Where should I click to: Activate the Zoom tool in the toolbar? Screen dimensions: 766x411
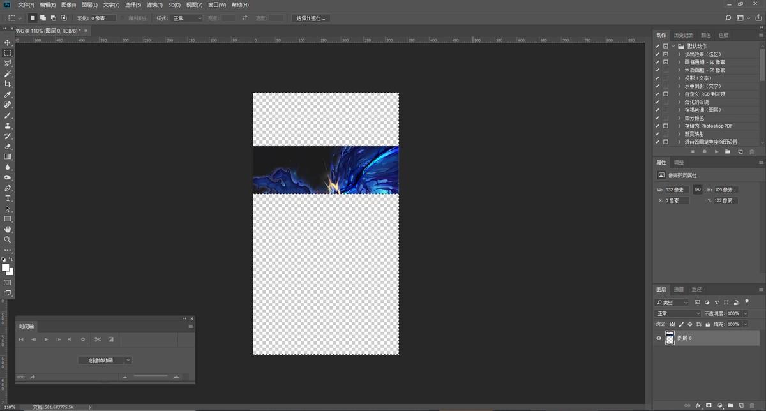pos(8,239)
